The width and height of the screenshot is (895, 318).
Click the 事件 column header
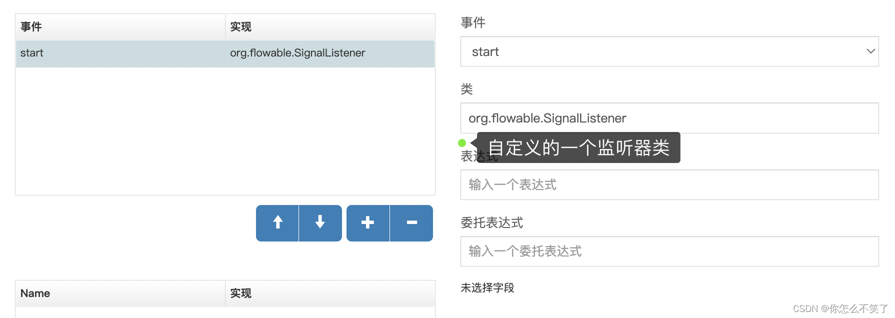tap(31, 27)
